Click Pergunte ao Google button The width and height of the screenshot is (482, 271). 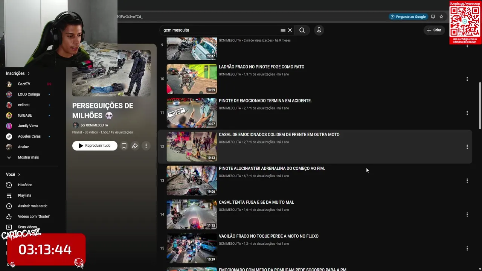pos(408,17)
